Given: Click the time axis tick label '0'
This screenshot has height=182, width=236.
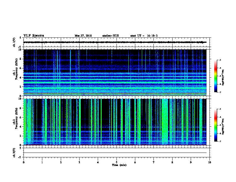Looking at the screenshot, I should point(24,162).
